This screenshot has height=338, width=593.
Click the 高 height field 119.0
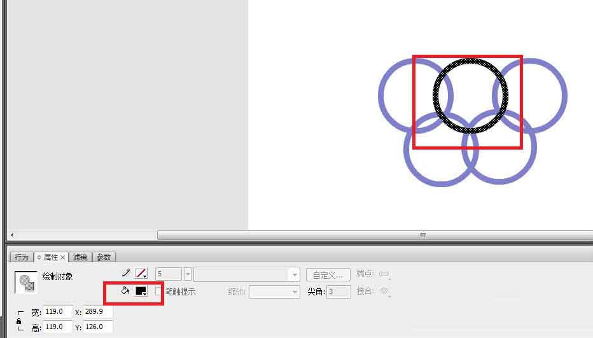click(x=57, y=327)
